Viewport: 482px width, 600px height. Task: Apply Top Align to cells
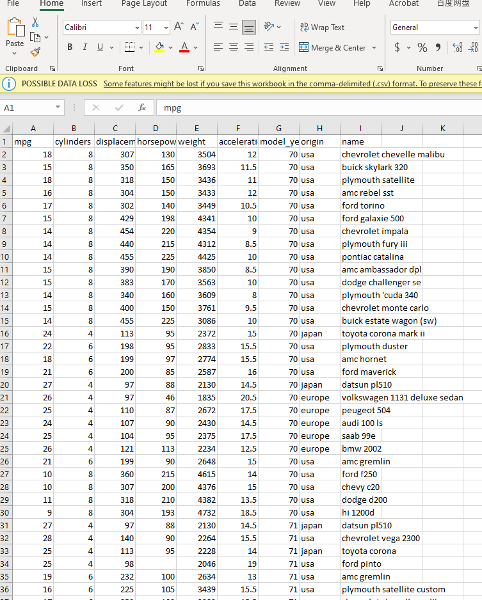click(x=218, y=26)
